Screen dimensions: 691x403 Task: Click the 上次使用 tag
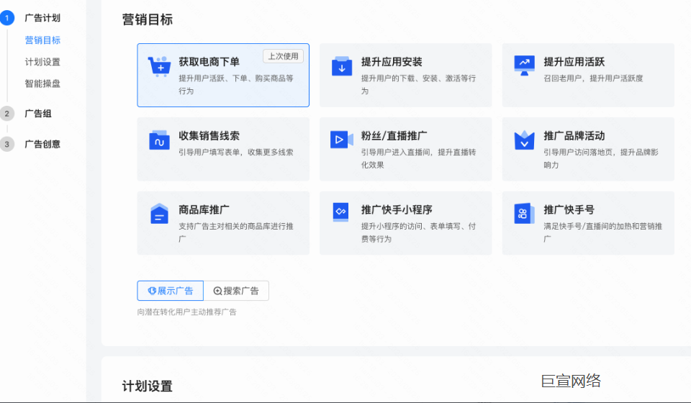click(x=284, y=56)
